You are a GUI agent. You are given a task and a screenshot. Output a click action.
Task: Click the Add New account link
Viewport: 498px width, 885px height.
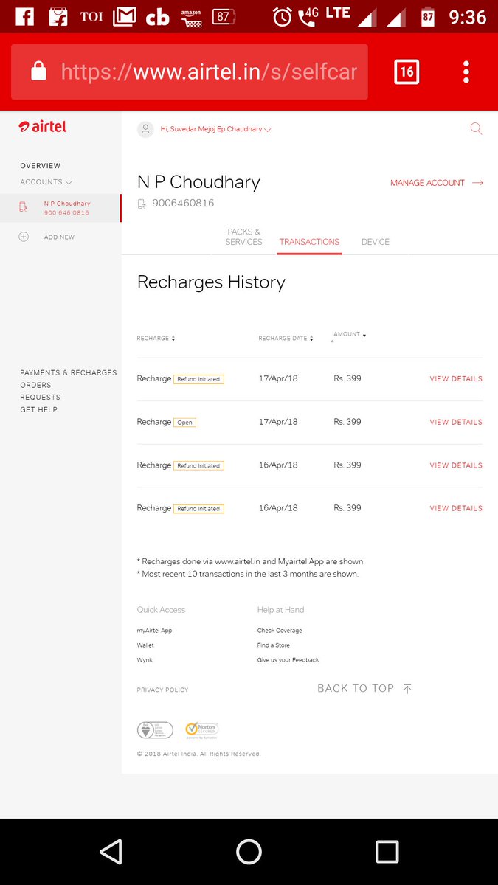pyautogui.click(x=59, y=237)
